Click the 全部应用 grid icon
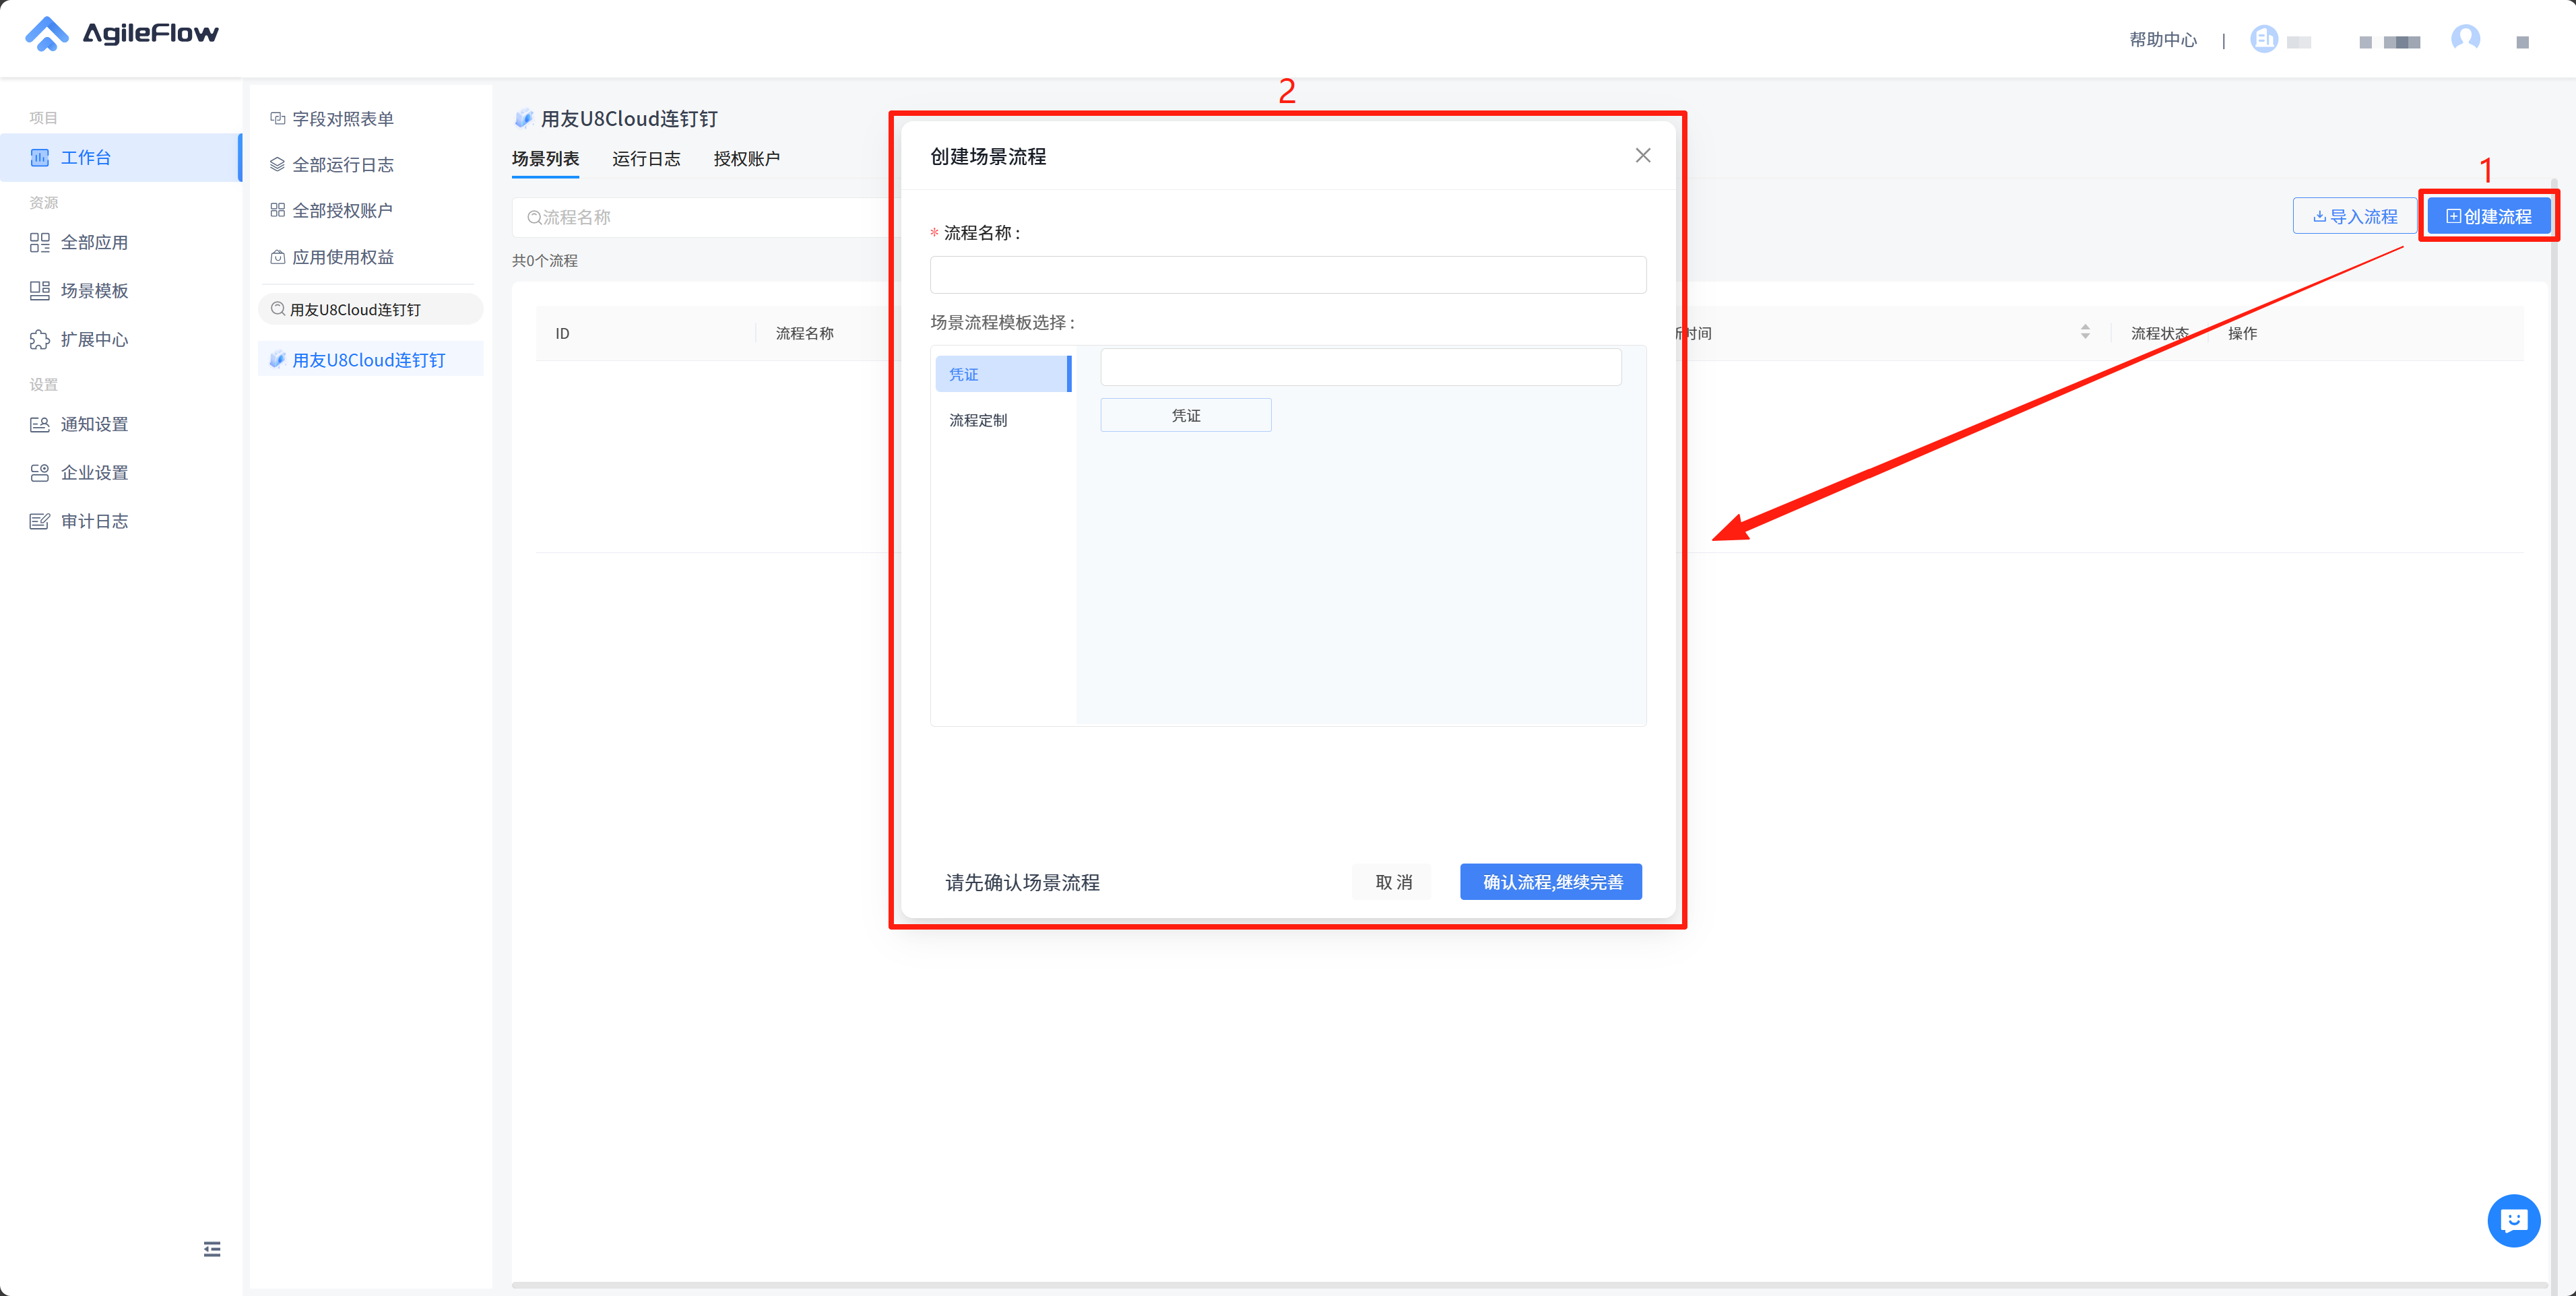This screenshot has height=1296, width=2576. [x=40, y=242]
